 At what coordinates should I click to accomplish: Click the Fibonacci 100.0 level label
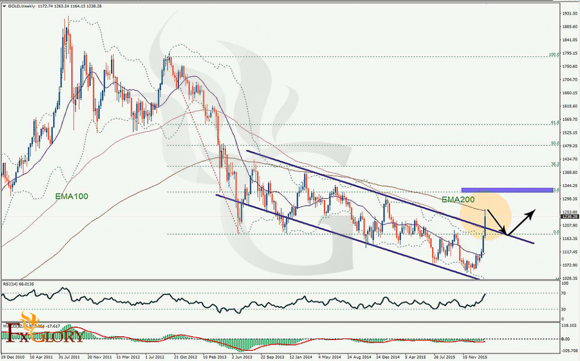554,55
